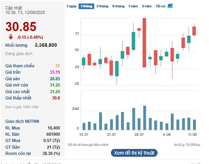Click the tallest red candlestick in the chart
The width and height of the screenshot is (209, 164).
click(x=144, y=43)
